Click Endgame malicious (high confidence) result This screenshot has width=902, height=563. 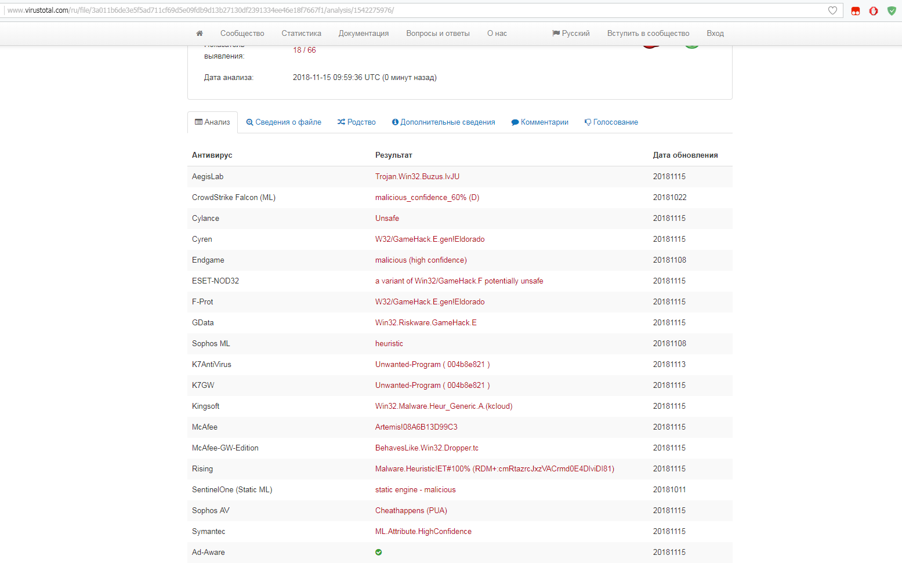(421, 260)
